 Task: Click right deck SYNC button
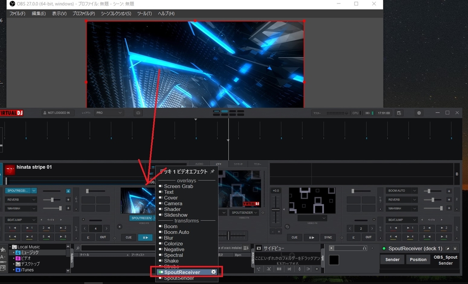(x=328, y=237)
